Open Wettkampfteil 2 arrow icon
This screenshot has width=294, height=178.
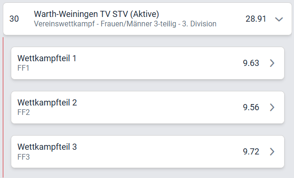click(x=272, y=107)
